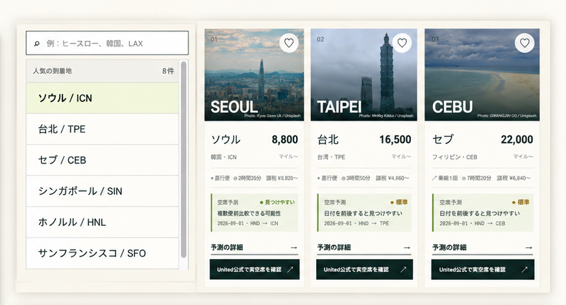Click the ソウル city name on the first card

226,140
